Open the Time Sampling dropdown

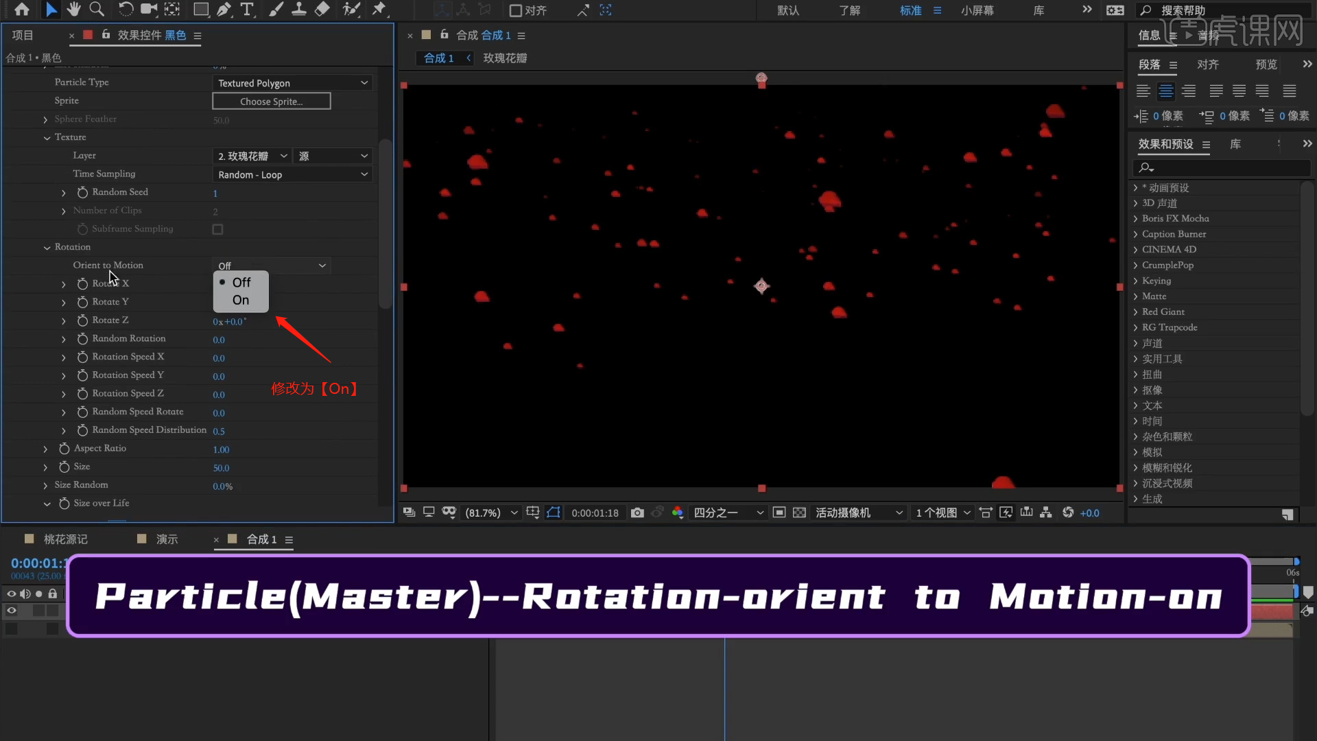293,175
